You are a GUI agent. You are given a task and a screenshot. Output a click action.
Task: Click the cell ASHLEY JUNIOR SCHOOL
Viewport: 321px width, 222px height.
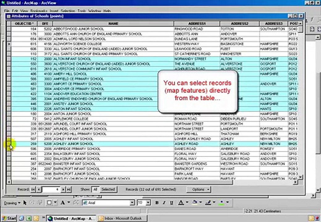(x=113, y=144)
